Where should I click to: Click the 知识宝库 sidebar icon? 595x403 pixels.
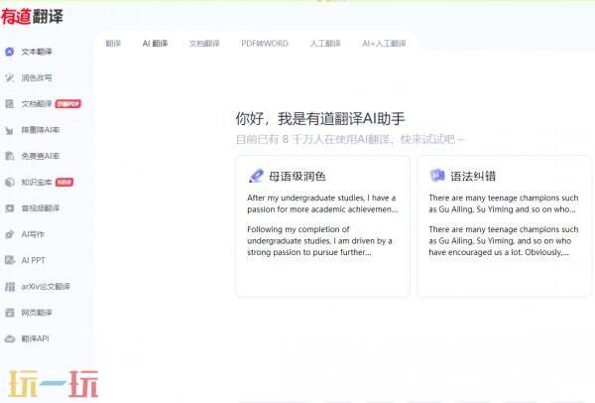point(10,183)
